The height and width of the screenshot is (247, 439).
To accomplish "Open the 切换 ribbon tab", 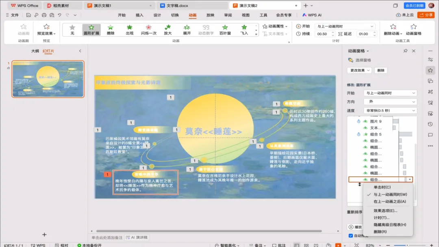I will [175, 15].
